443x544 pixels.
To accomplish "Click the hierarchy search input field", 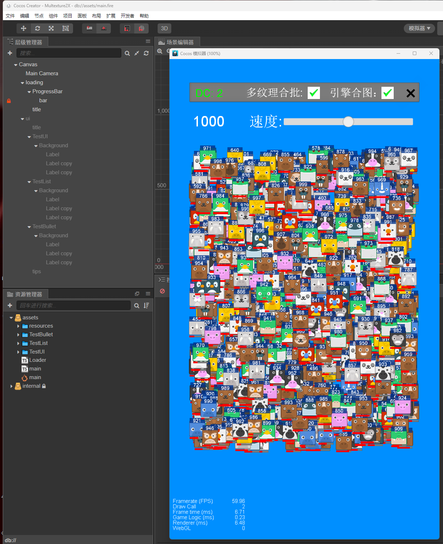I will [x=69, y=53].
